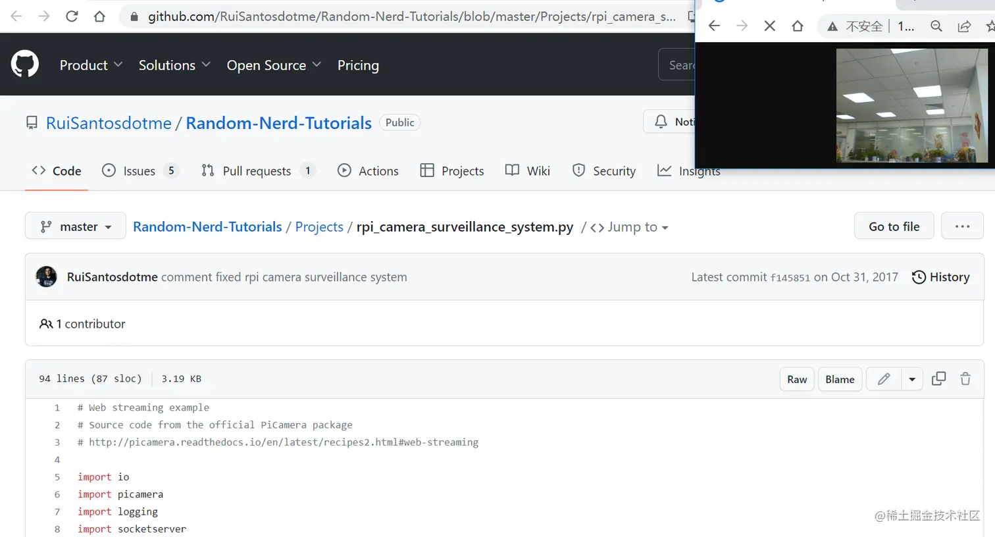Open commit author RuiSantosdotme link
This screenshot has width=995, height=537.
112,277
